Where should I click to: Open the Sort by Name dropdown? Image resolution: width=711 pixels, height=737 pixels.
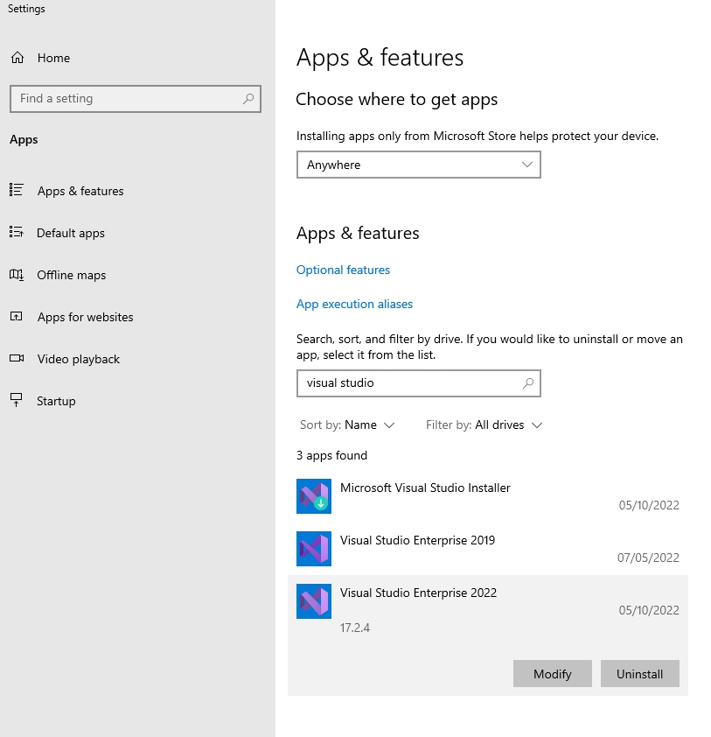coord(347,425)
